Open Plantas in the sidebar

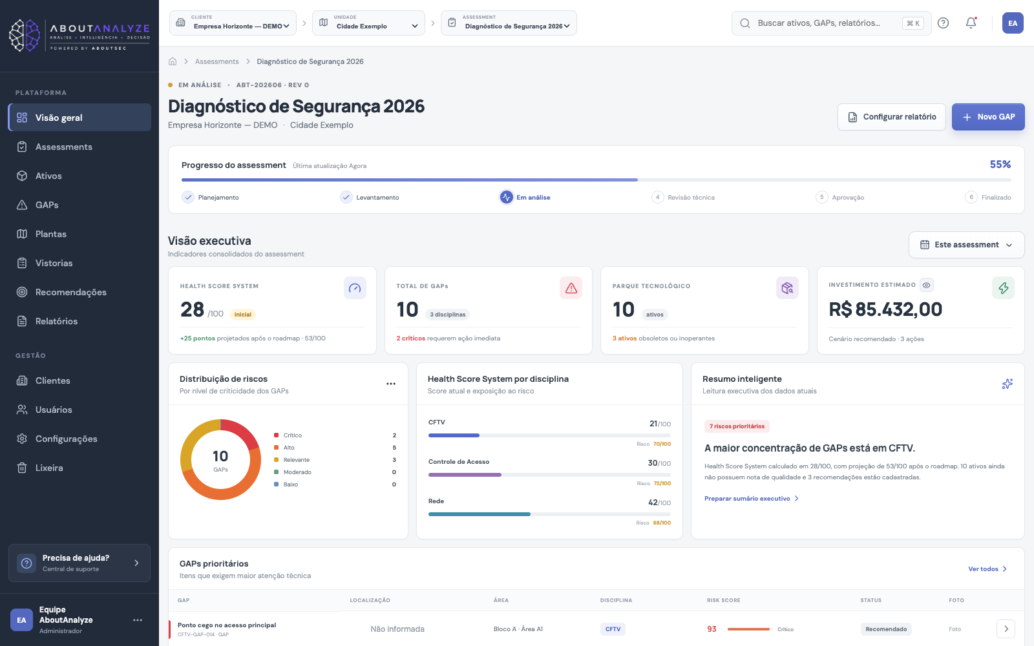[x=79, y=234]
